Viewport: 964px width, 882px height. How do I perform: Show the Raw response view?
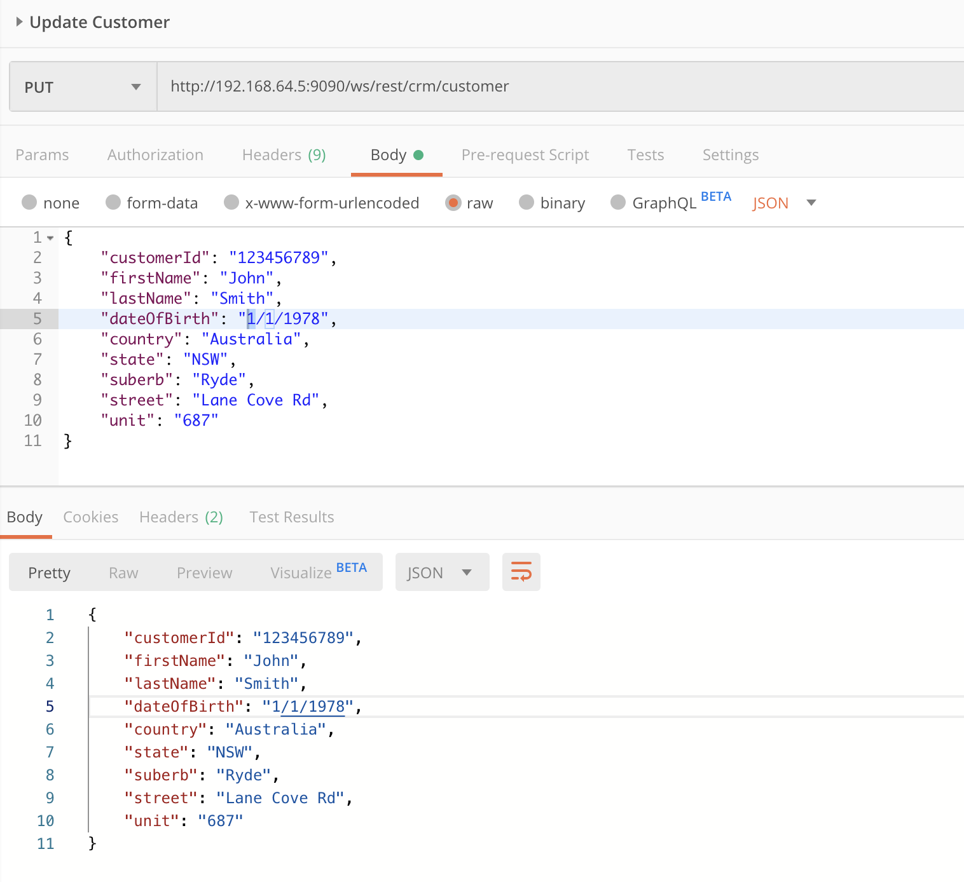(x=123, y=573)
